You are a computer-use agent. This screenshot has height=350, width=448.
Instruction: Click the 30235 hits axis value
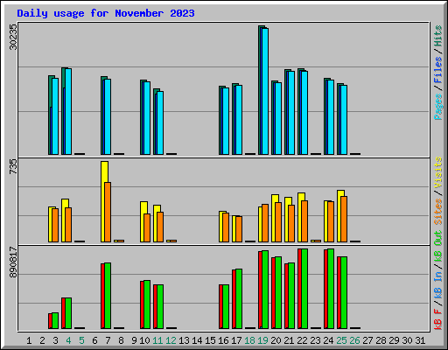tap(13, 37)
